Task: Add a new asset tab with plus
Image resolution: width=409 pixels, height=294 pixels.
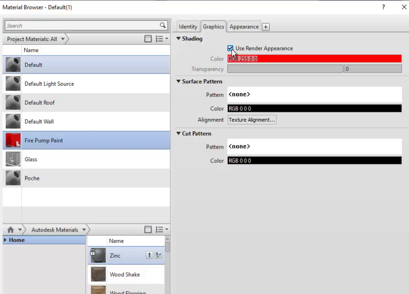Action: coord(266,27)
